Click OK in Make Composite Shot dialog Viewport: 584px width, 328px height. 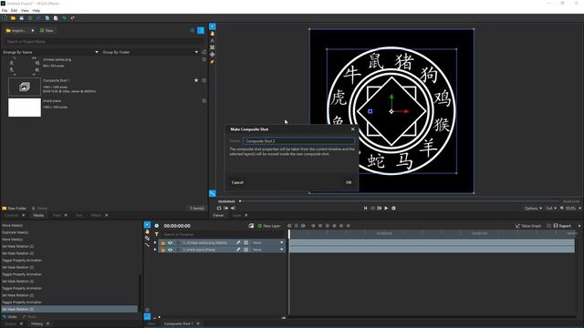(349, 182)
